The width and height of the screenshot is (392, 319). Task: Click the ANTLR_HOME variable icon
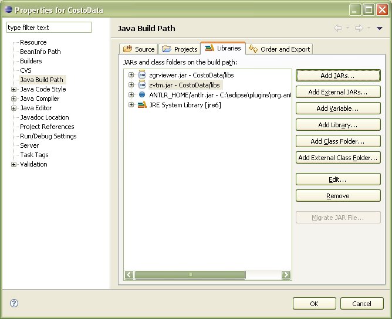point(142,95)
